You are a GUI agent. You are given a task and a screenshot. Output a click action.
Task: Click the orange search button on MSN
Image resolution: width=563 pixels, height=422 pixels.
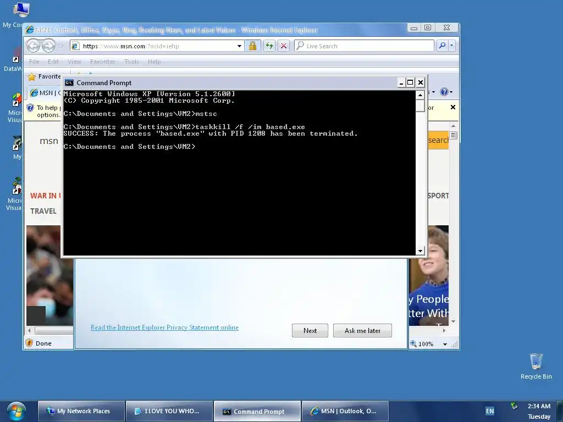pos(438,140)
